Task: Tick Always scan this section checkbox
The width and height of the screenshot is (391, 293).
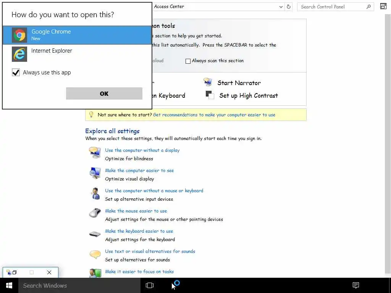Action: click(188, 61)
